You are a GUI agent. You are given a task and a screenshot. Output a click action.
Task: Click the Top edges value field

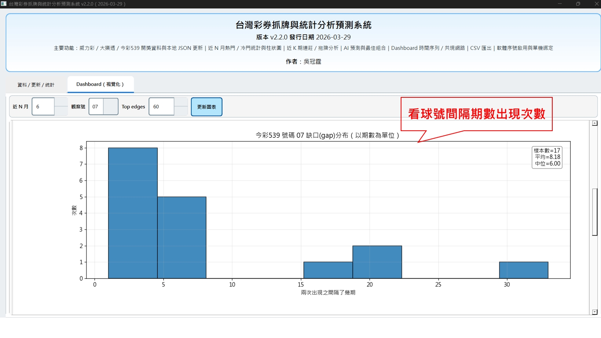tap(161, 107)
